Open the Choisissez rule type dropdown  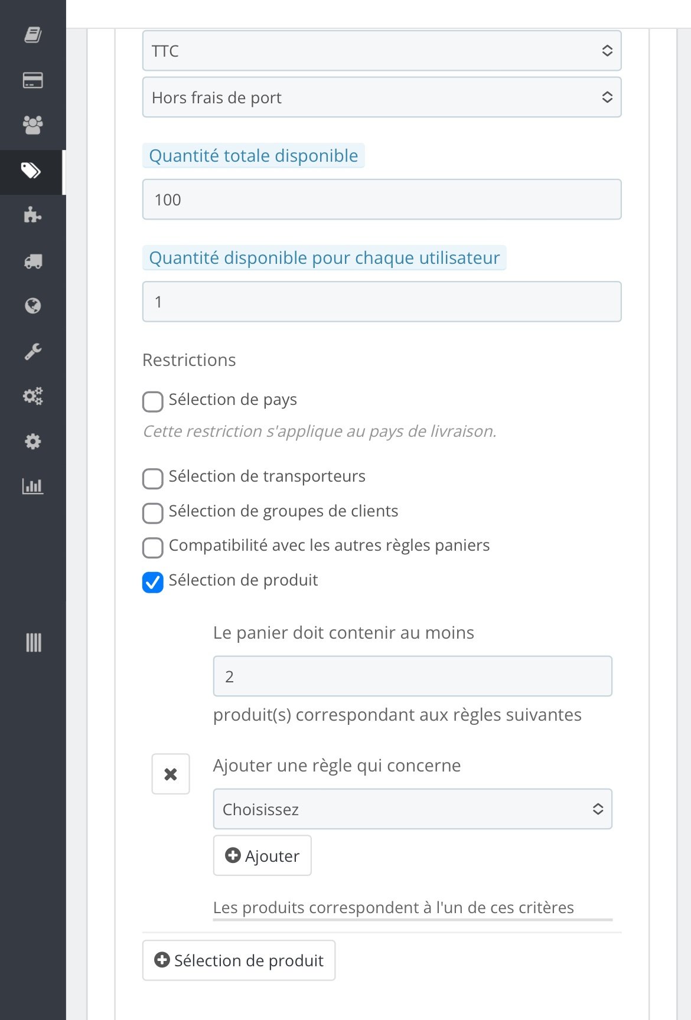412,809
